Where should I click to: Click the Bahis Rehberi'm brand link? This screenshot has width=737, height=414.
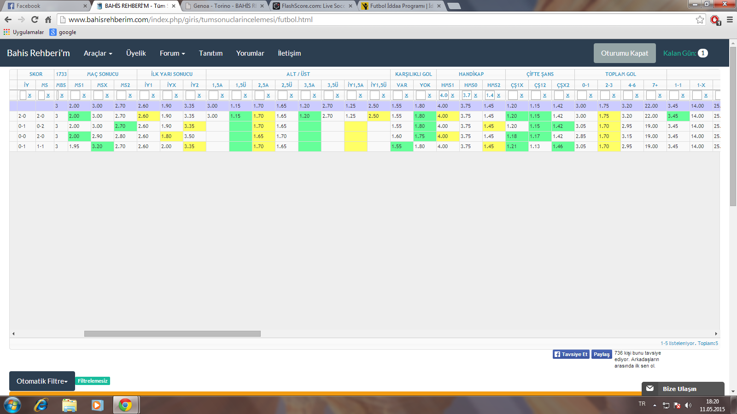click(x=38, y=53)
